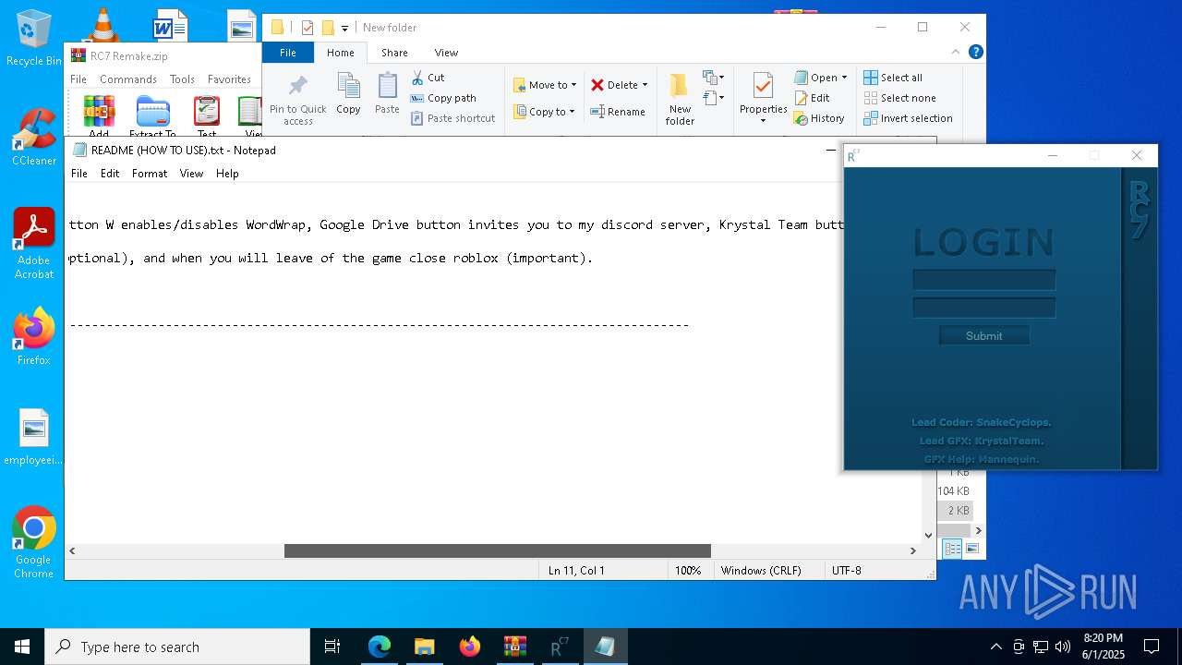Open the Easy access dropdown in ribbon
1182x665 pixels.
[x=713, y=98]
